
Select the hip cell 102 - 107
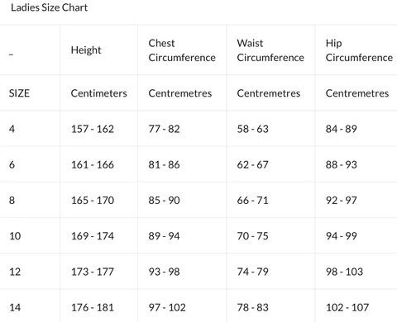(x=347, y=307)
